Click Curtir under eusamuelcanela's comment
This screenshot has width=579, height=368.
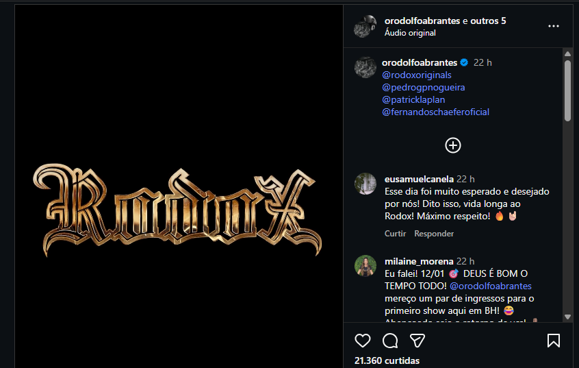[x=395, y=234]
